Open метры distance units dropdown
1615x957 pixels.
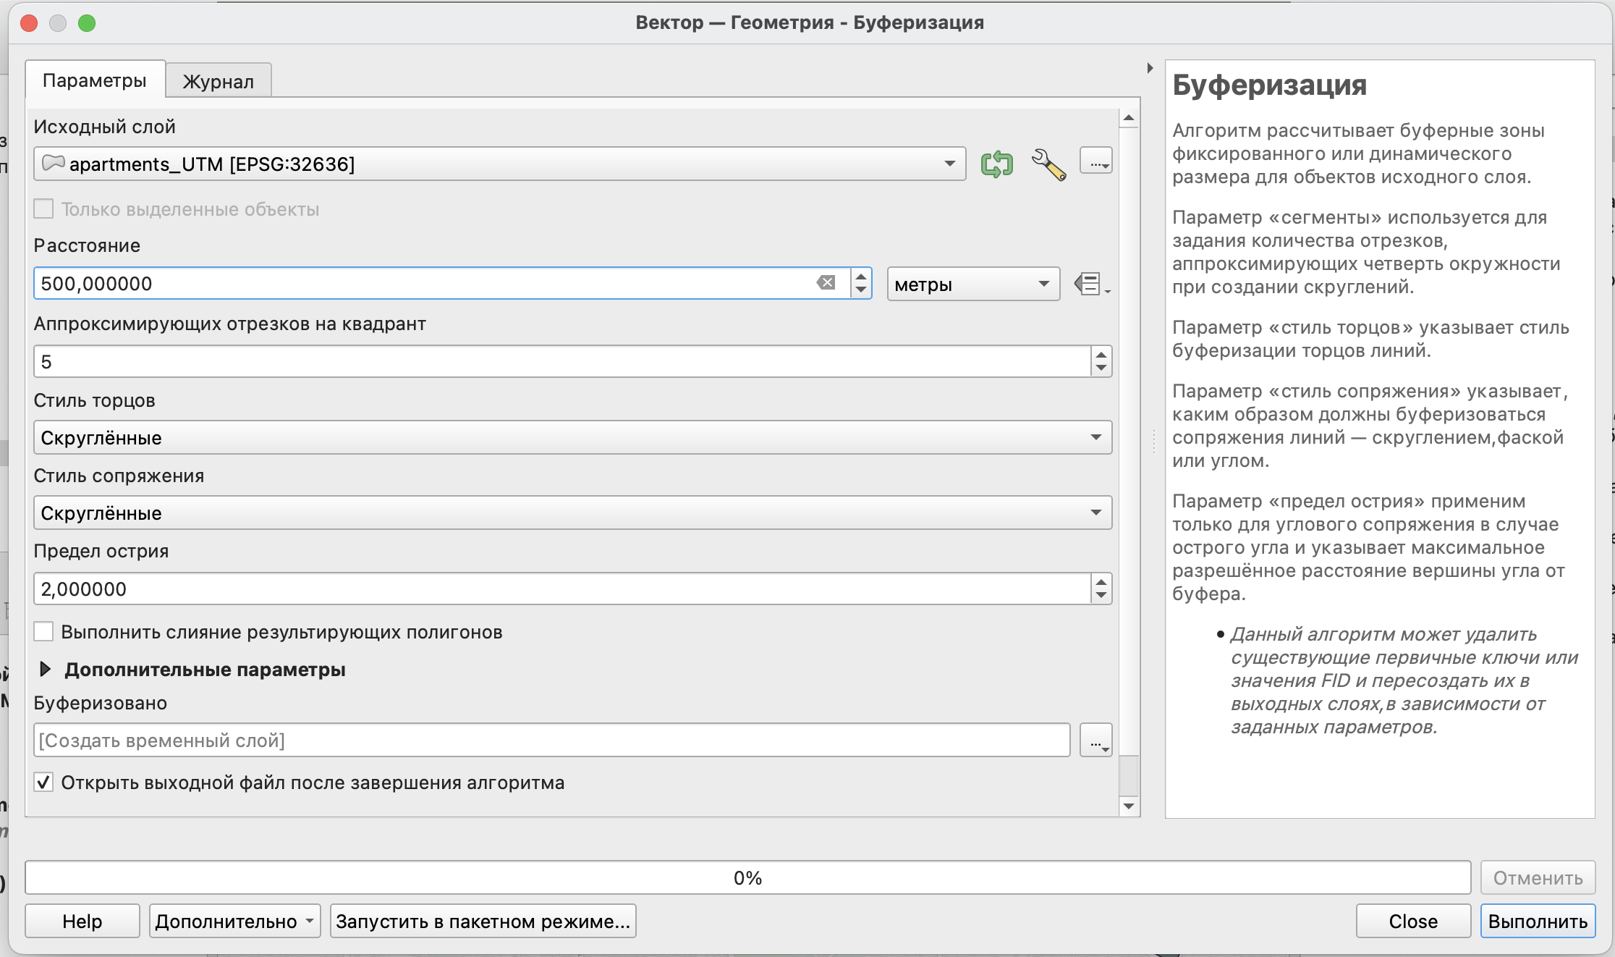[972, 284]
